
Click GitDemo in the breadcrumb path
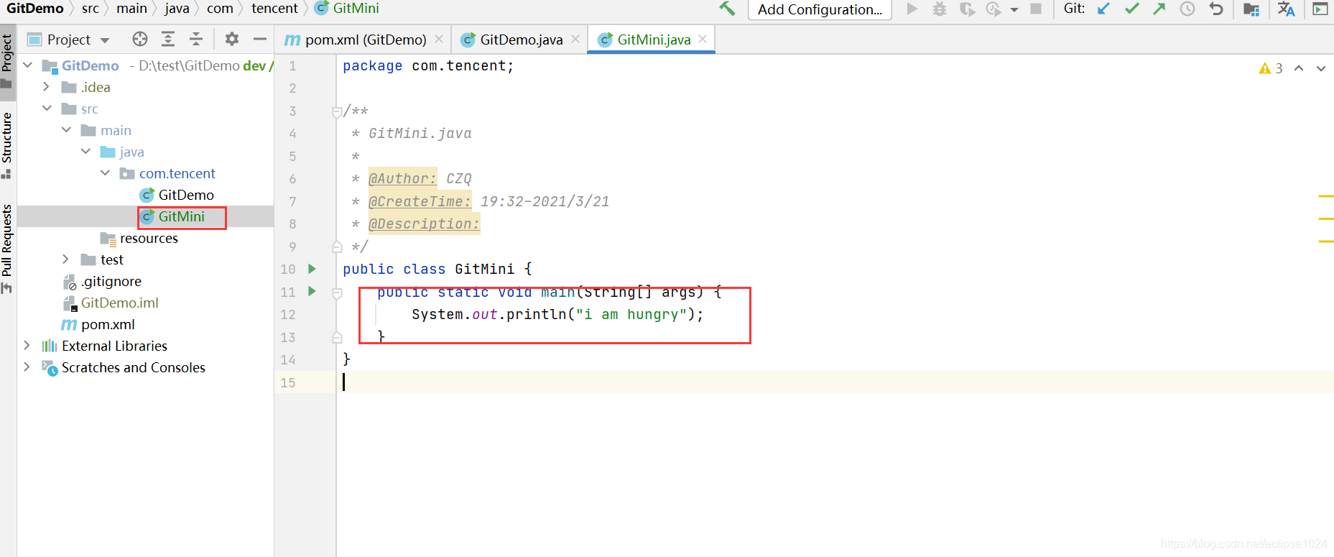point(34,9)
